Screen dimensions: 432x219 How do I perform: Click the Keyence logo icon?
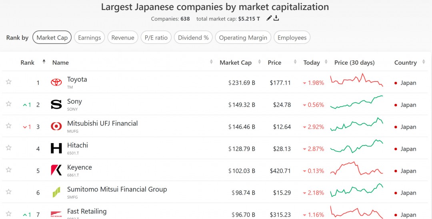[56, 170]
